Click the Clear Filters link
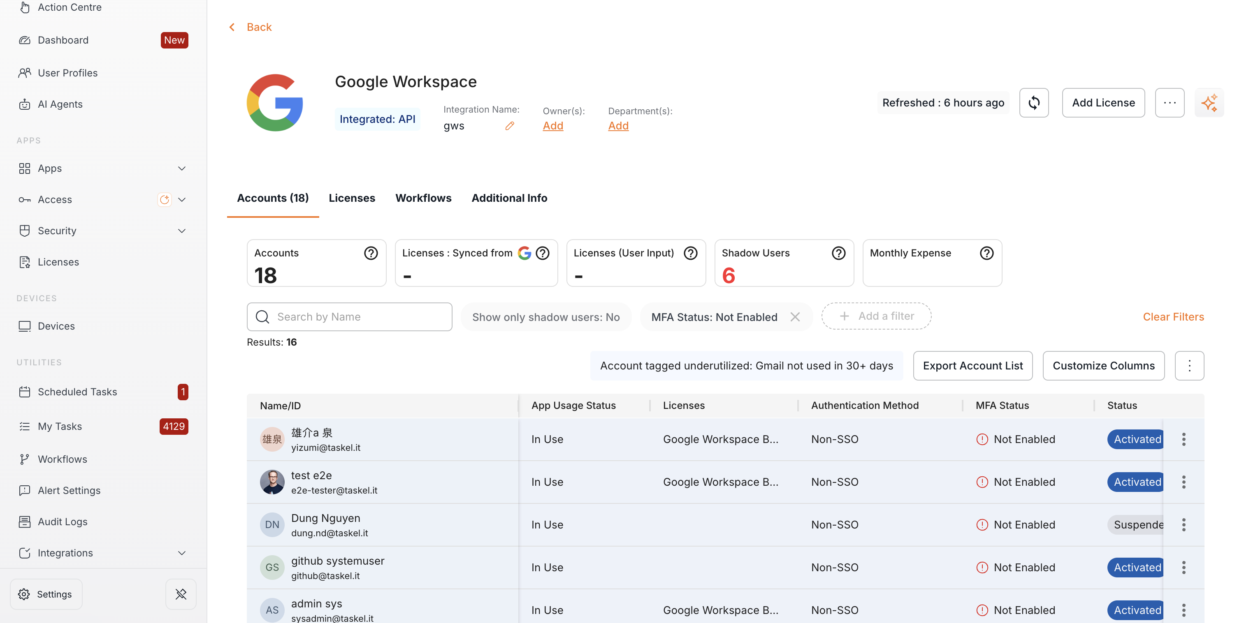Viewport: 1244px width, 623px height. click(x=1173, y=317)
